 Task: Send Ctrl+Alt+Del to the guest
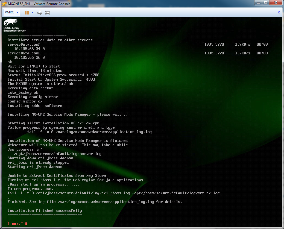[x=40, y=13]
